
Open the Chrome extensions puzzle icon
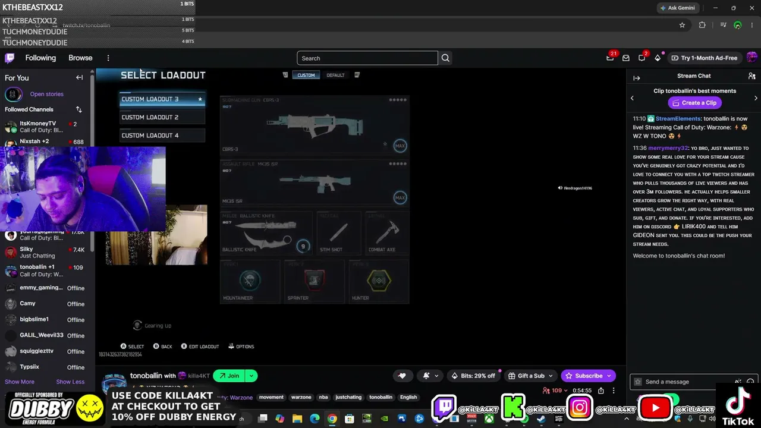point(702,25)
